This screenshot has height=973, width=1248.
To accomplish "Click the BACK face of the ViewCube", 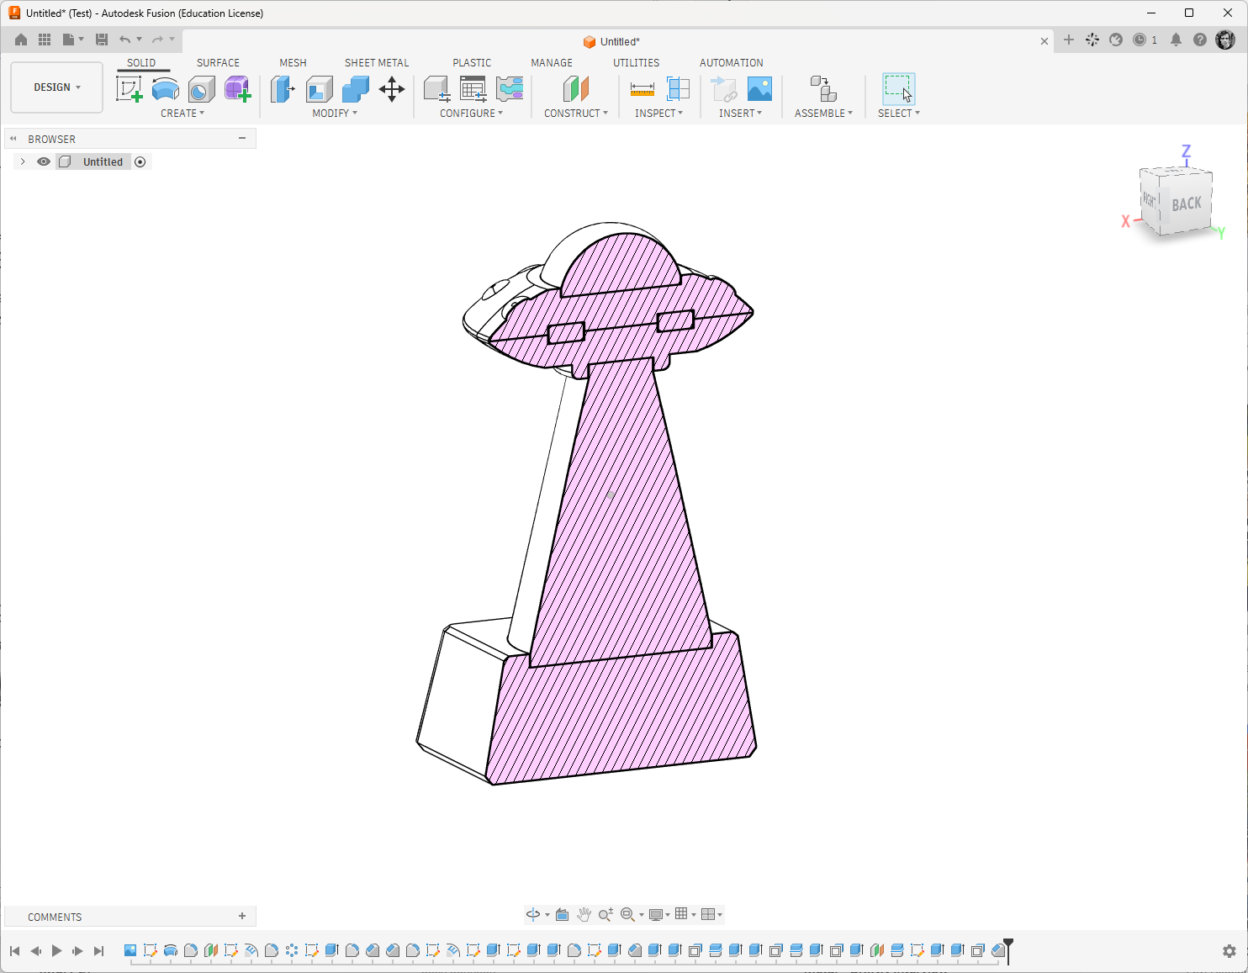I will point(1187,204).
